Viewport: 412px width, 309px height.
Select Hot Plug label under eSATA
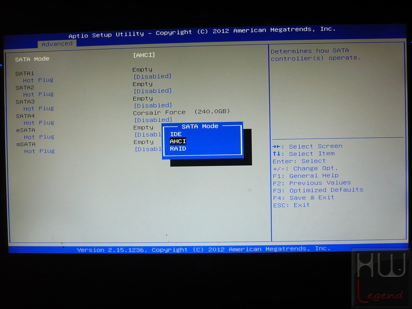[x=39, y=137]
